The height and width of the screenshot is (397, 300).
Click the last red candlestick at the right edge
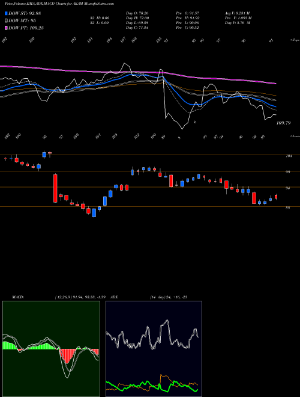coord(276,197)
